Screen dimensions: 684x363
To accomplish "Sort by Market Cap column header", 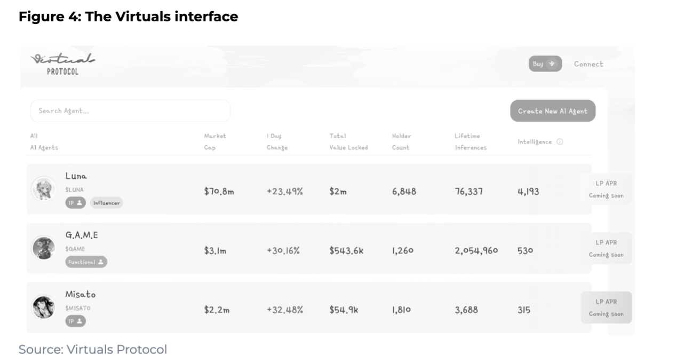I will click(214, 142).
